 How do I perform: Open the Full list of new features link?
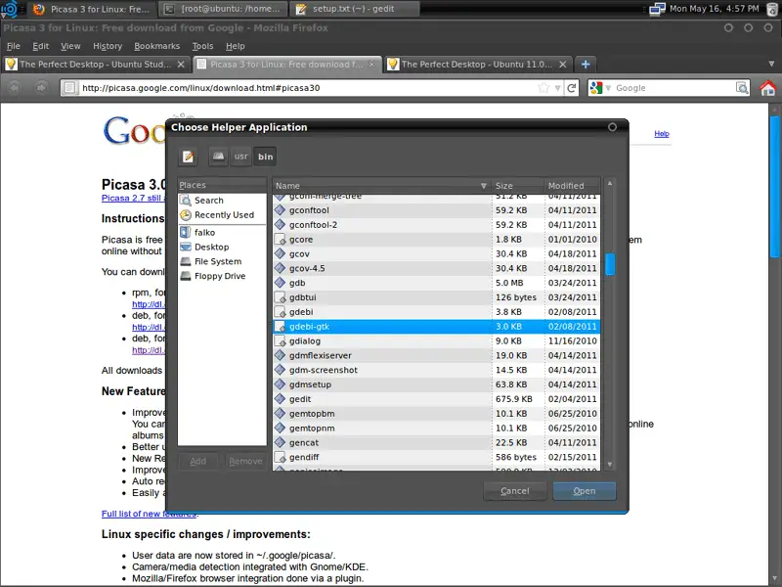tap(150, 514)
